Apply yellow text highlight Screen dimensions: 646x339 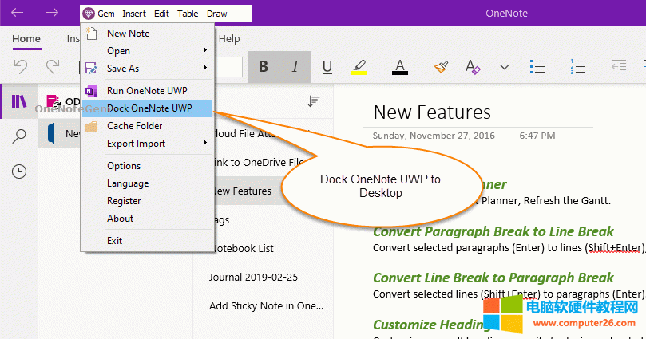click(359, 67)
